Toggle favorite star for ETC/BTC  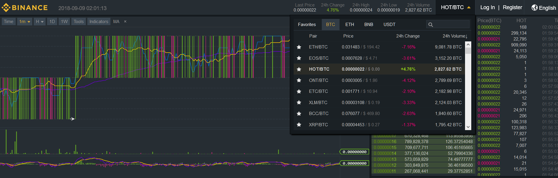pos(299,91)
